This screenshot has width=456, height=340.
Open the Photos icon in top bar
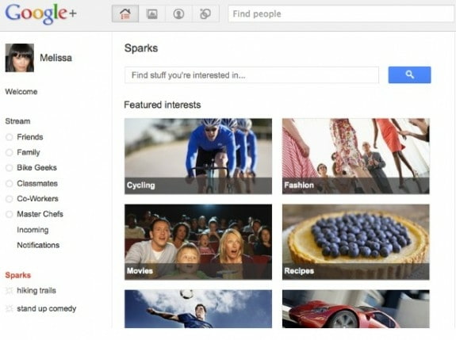tap(151, 13)
